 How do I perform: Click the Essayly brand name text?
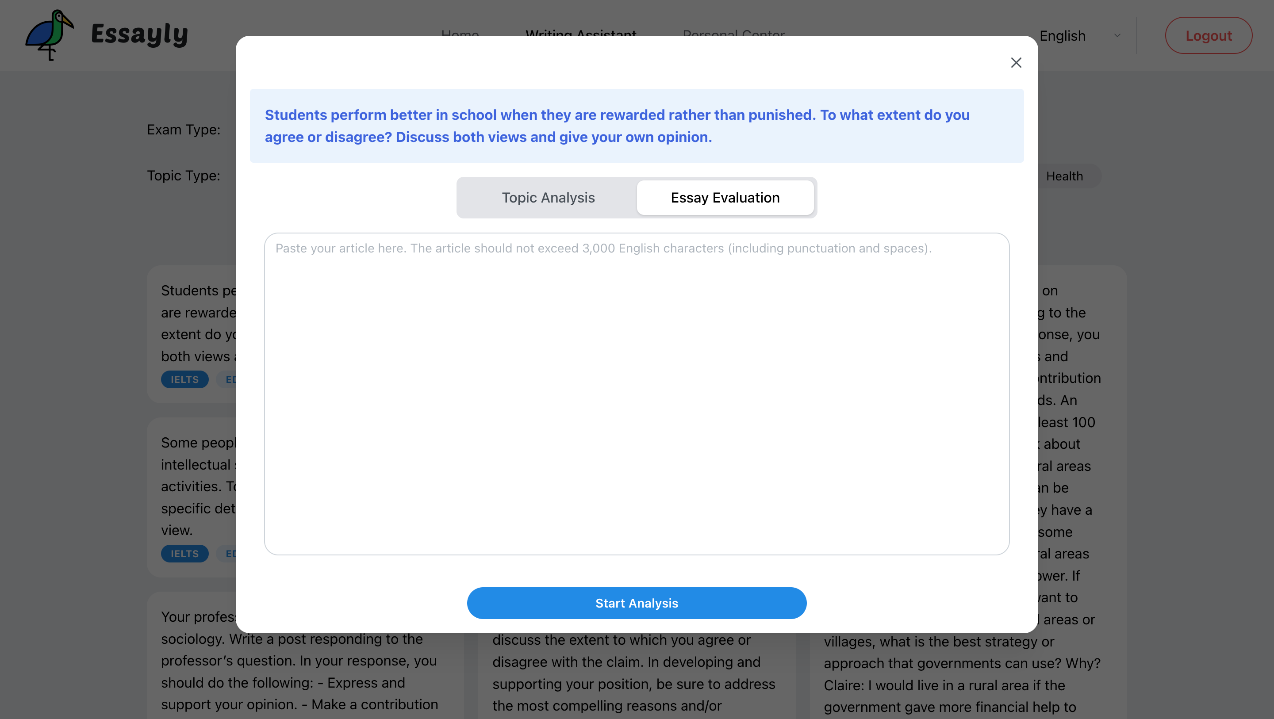tap(139, 35)
